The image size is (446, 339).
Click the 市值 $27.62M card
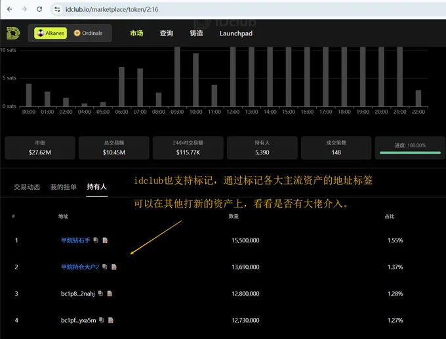click(x=40, y=148)
